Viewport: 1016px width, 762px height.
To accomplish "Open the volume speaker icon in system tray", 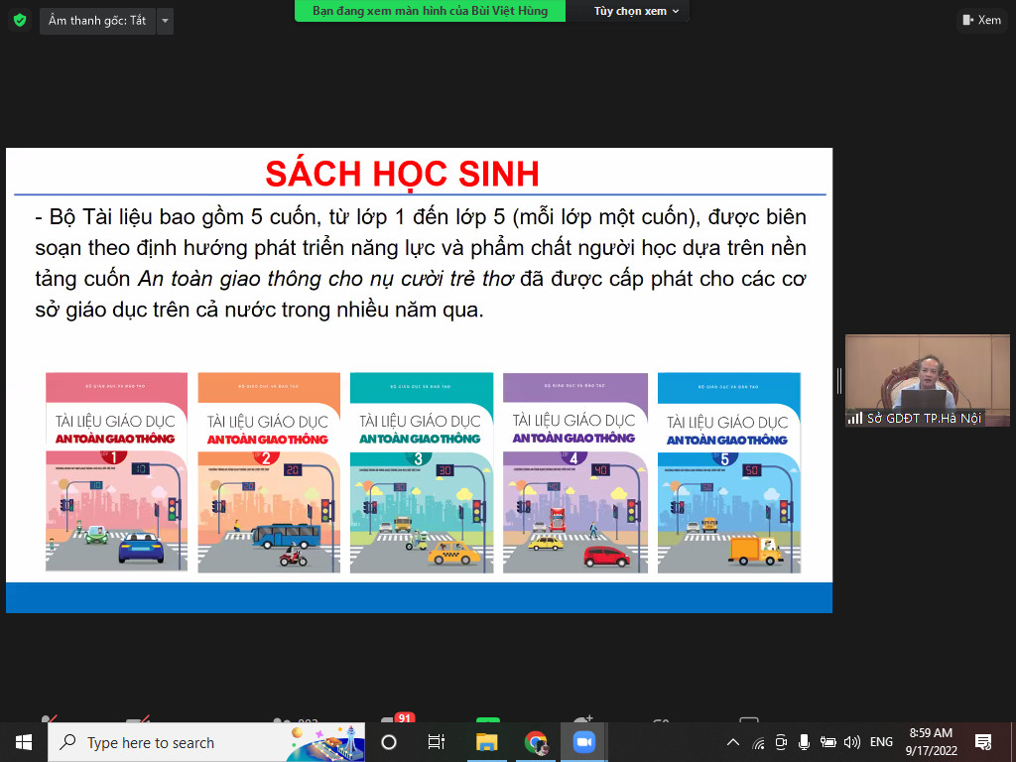I will click(x=851, y=742).
